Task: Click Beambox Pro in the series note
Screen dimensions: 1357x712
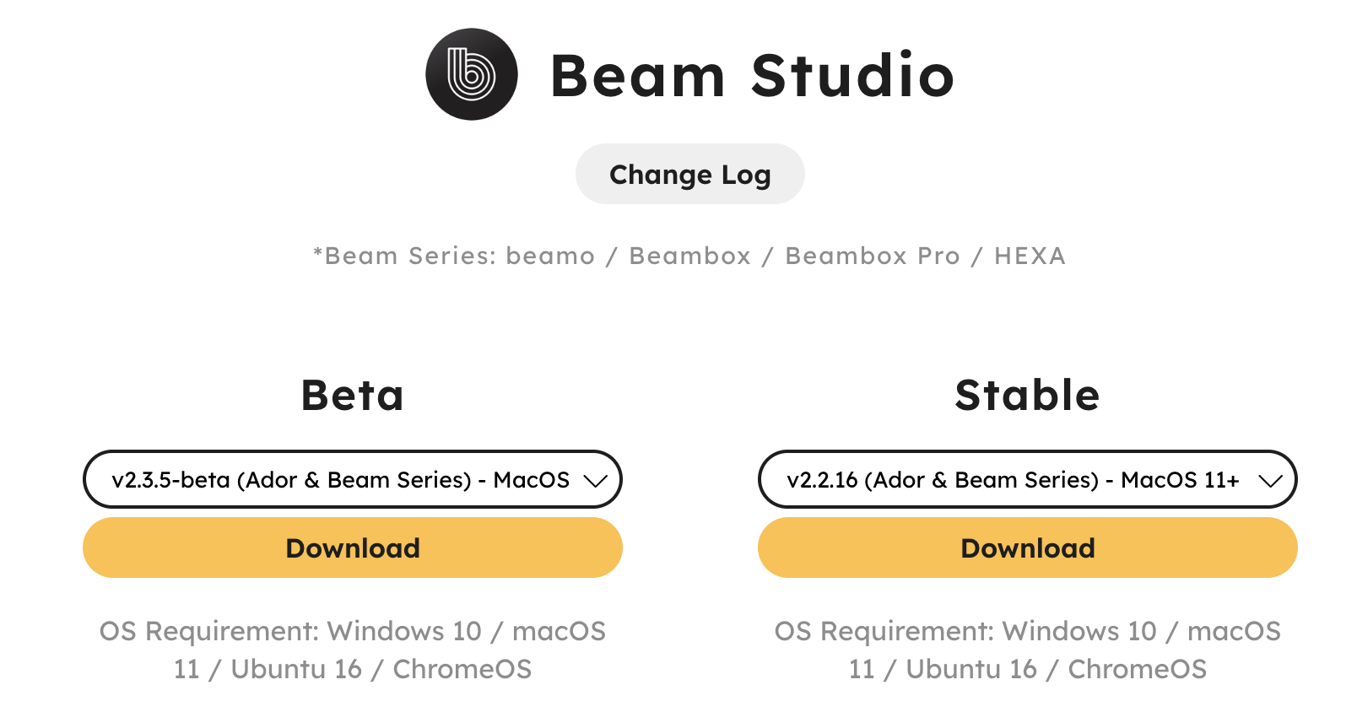Action: click(x=872, y=256)
